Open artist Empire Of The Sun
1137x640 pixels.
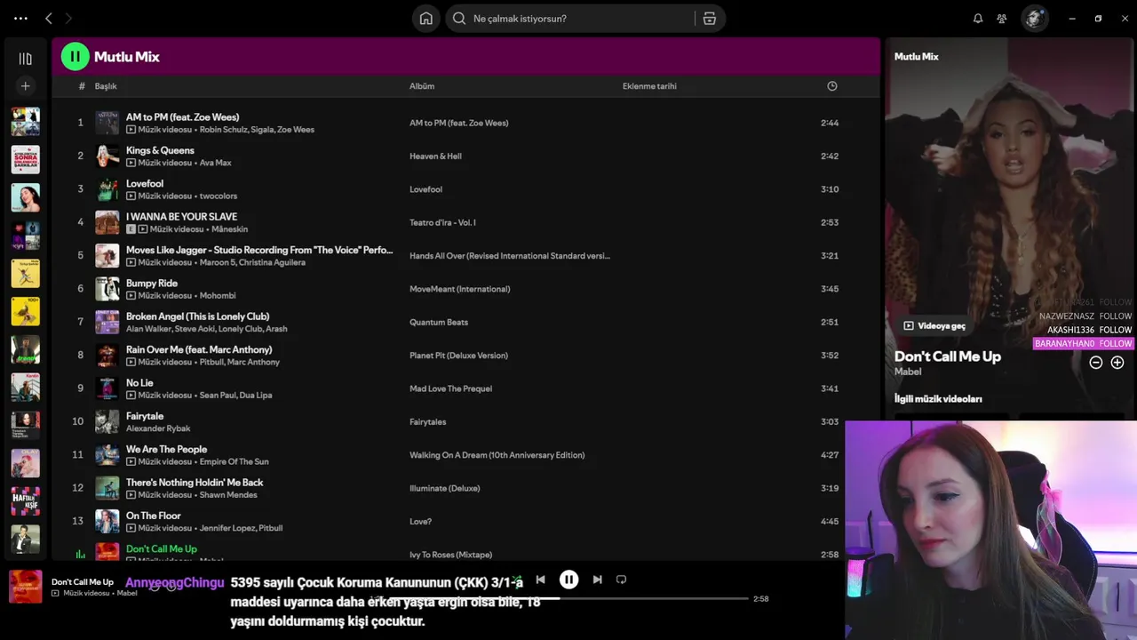coord(234,461)
